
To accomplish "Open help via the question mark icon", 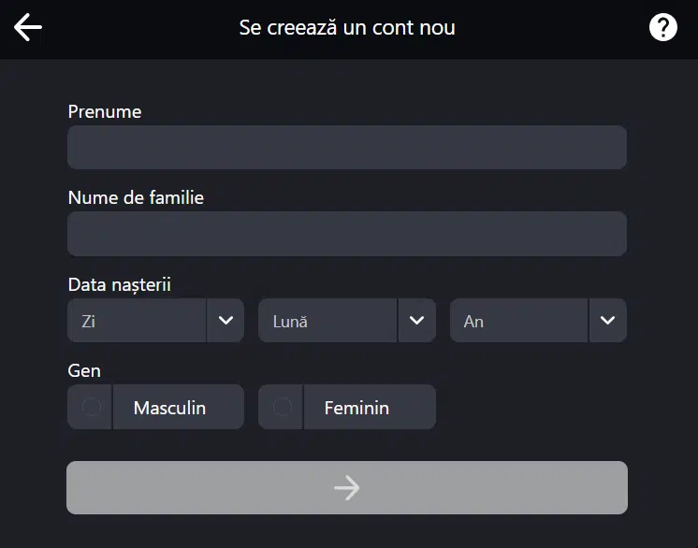I will pos(662,27).
